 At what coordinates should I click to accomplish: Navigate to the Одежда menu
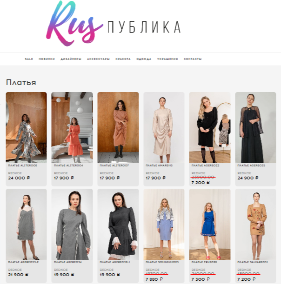(x=144, y=59)
